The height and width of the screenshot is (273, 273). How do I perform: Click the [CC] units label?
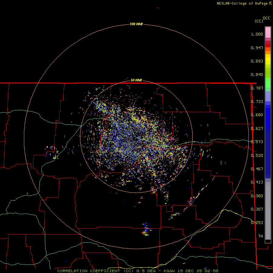(x=259, y=21)
